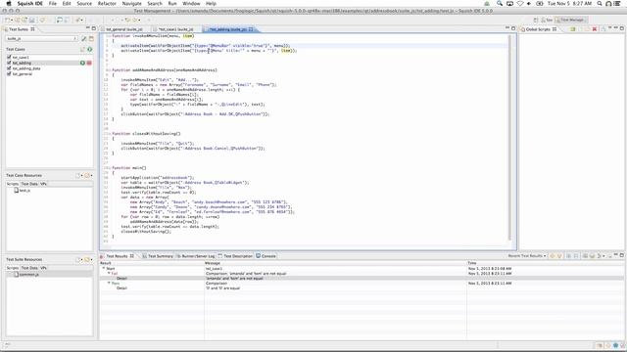Open new-resource dropdown arrow in Test Suite Resources
Image resolution: width=627 pixels, height=352 pixels.
(x=81, y=260)
